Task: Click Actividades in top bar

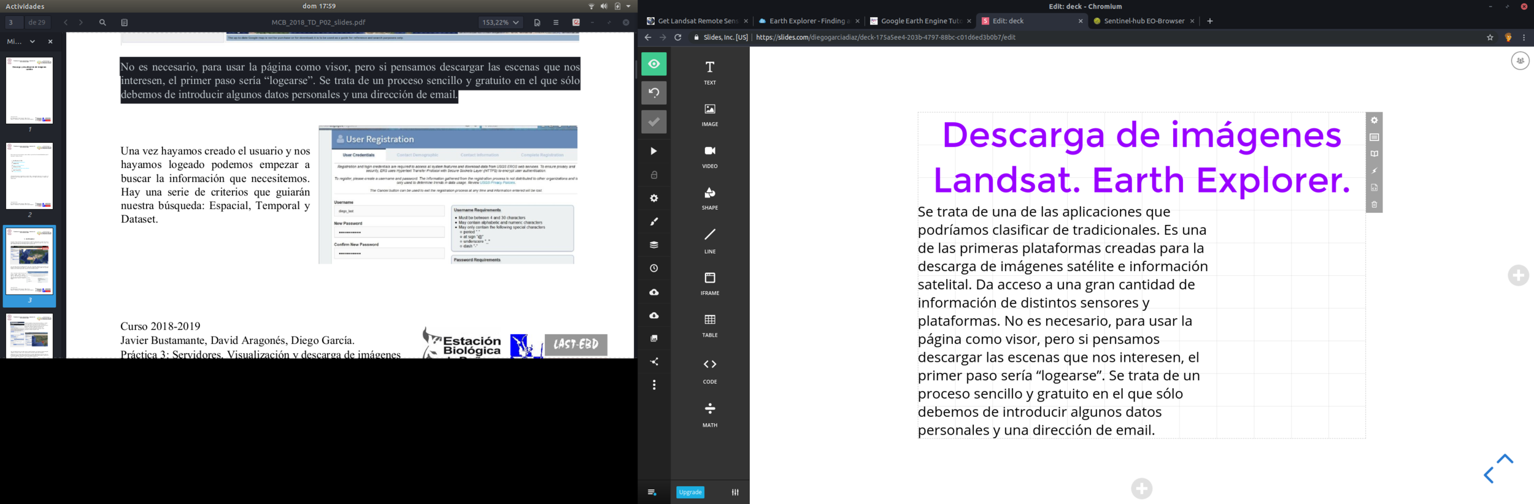Action: [x=25, y=6]
